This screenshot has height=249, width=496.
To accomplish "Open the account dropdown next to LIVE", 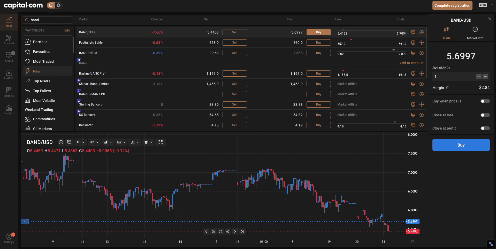I will tap(492, 5).
